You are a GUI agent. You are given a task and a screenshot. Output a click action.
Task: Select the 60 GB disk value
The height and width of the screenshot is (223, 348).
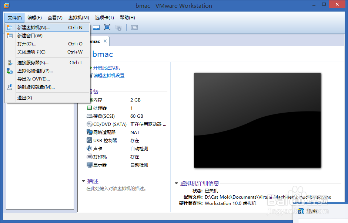coord(137,116)
